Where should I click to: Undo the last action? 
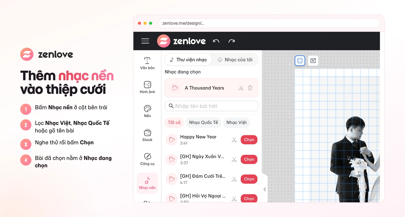pyautogui.click(x=216, y=41)
